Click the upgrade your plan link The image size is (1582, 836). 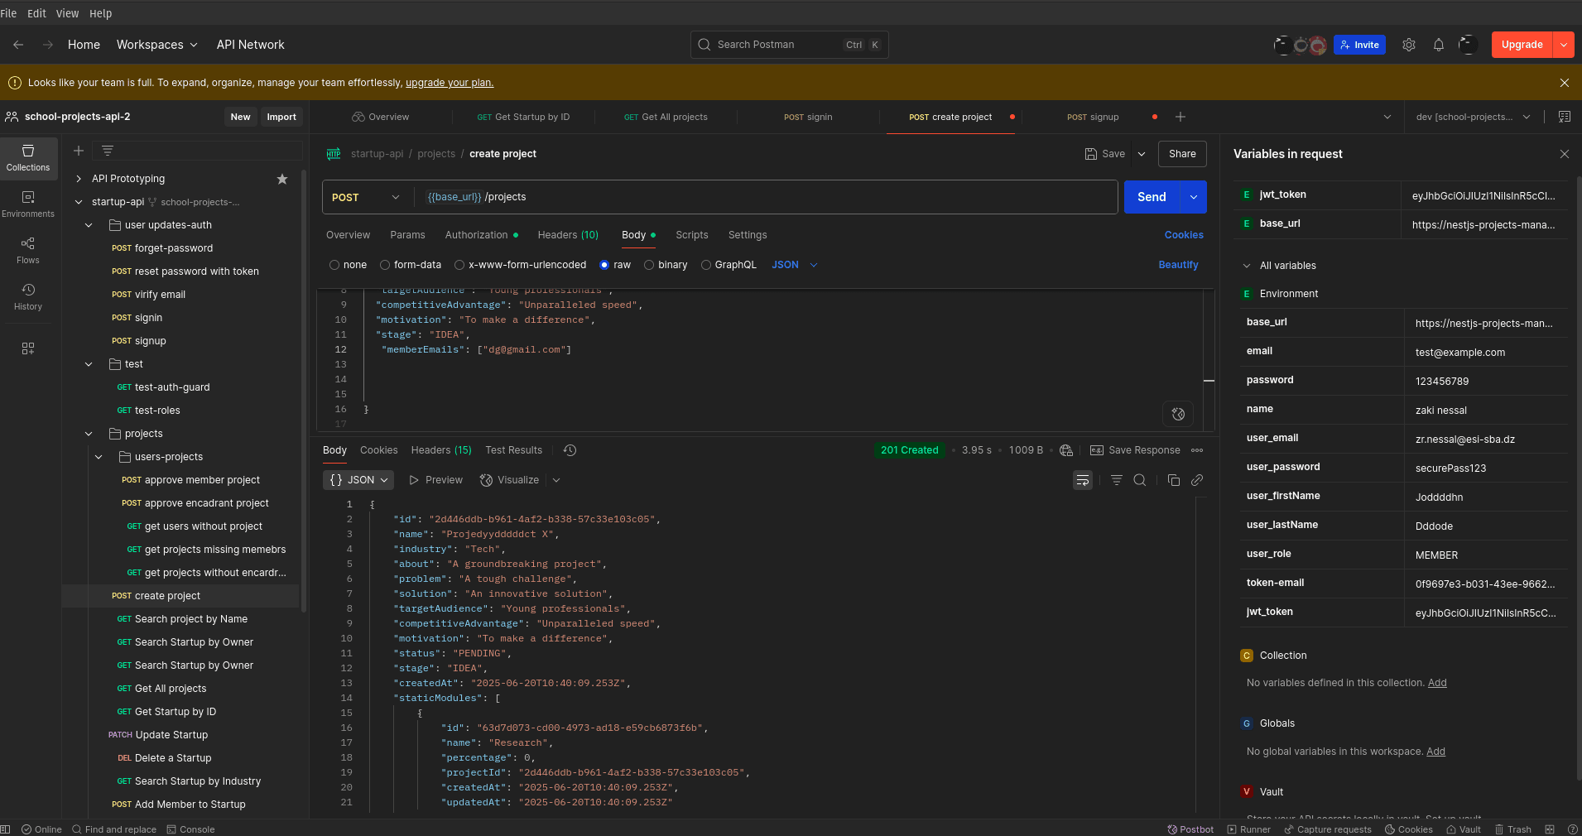point(450,83)
